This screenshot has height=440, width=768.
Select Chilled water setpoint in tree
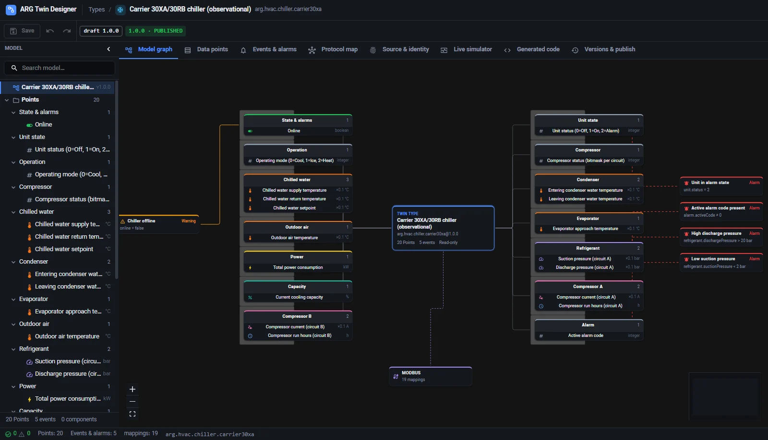tap(58, 249)
